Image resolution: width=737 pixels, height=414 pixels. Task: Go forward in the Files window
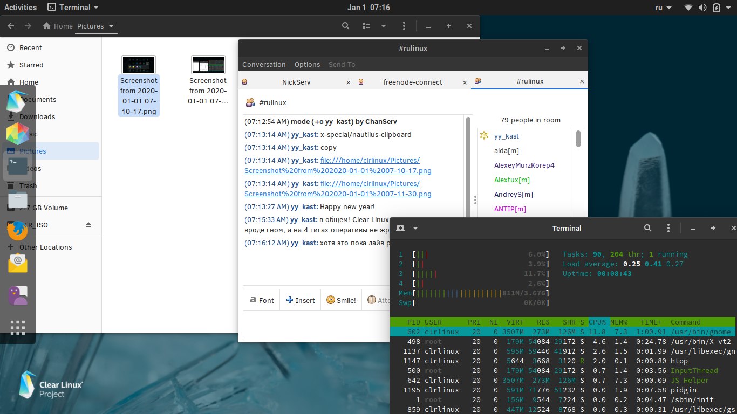[x=28, y=26]
